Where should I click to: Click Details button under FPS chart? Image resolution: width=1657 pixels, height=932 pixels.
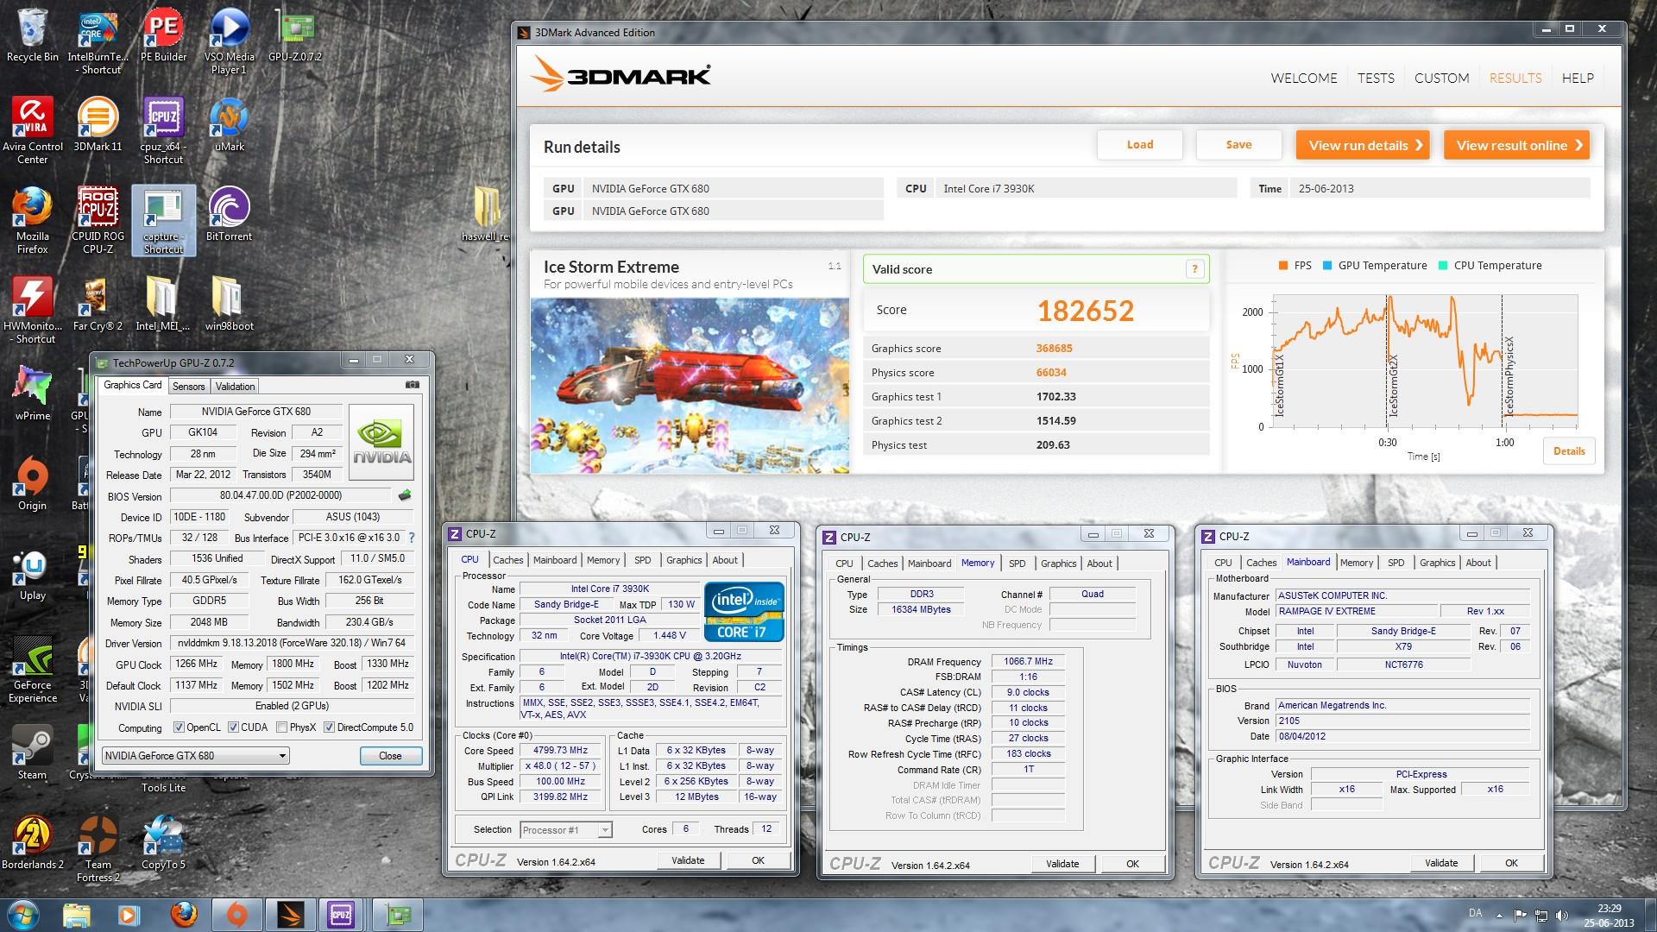(1569, 450)
